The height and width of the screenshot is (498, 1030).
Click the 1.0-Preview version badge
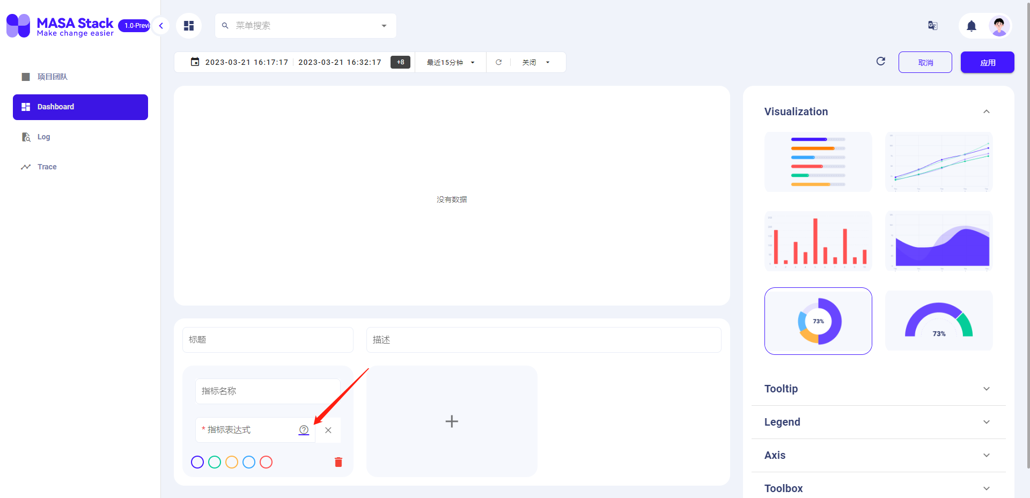[x=134, y=26]
